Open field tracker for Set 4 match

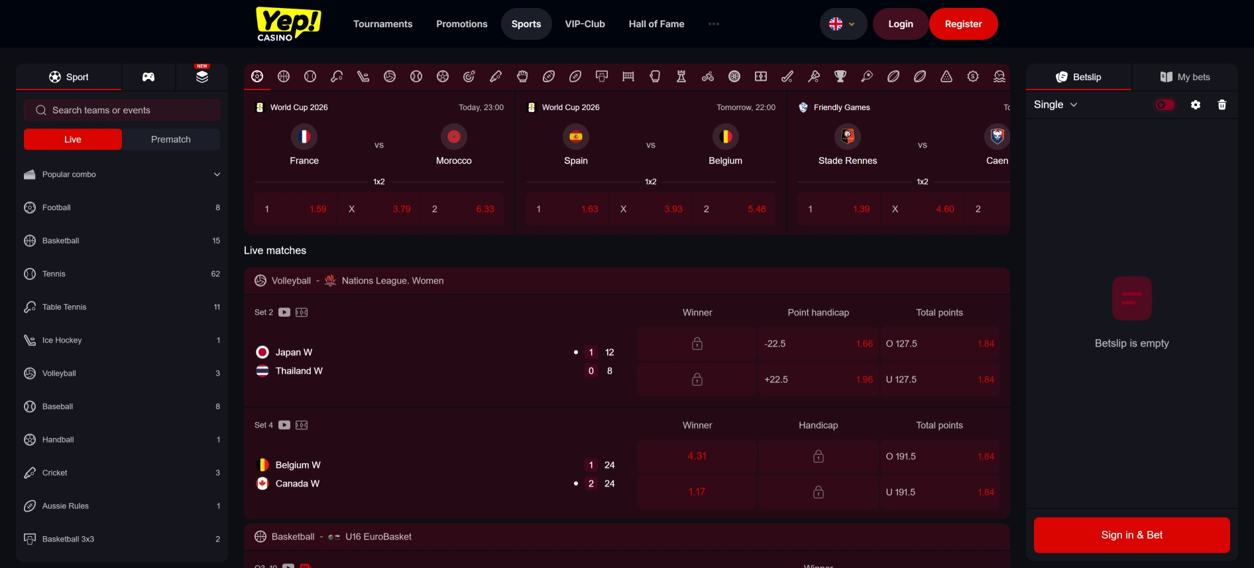[x=302, y=425]
